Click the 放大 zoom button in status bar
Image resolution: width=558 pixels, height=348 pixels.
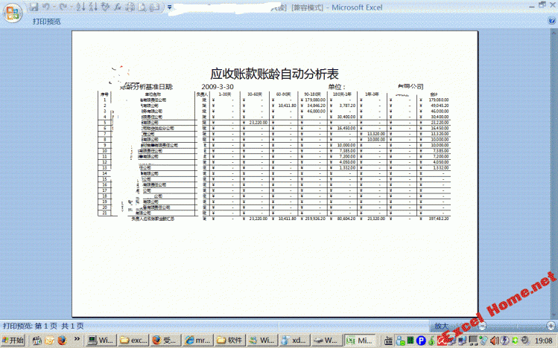tap(441, 326)
